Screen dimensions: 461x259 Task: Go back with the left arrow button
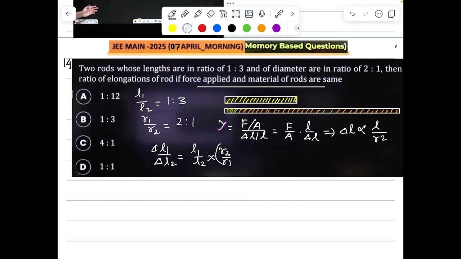68,14
